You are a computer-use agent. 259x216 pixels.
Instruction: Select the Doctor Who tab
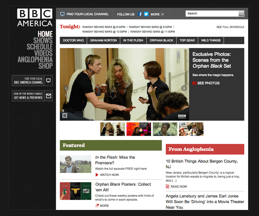point(73,40)
